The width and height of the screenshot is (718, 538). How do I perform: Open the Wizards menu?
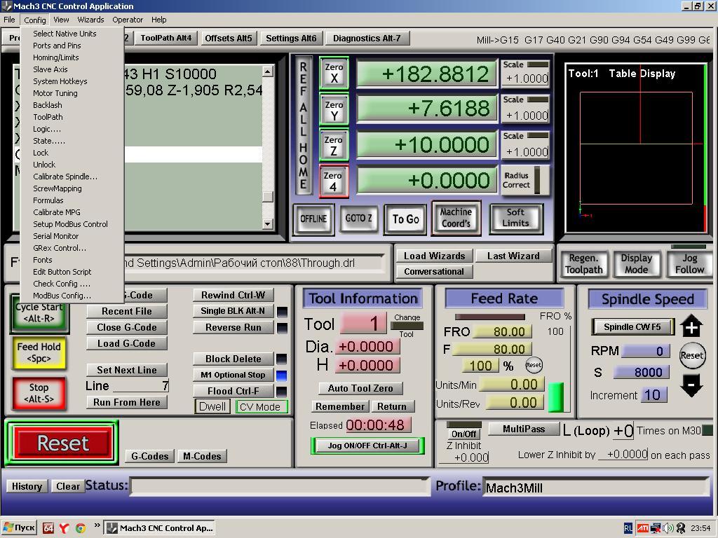point(90,20)
